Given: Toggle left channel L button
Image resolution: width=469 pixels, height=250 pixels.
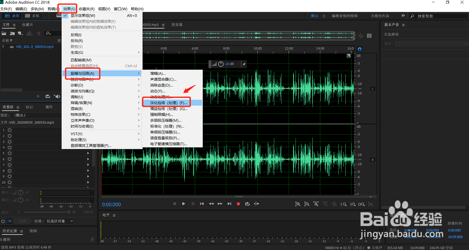Looking at the screenshot, I should click(x=372, y=89).
